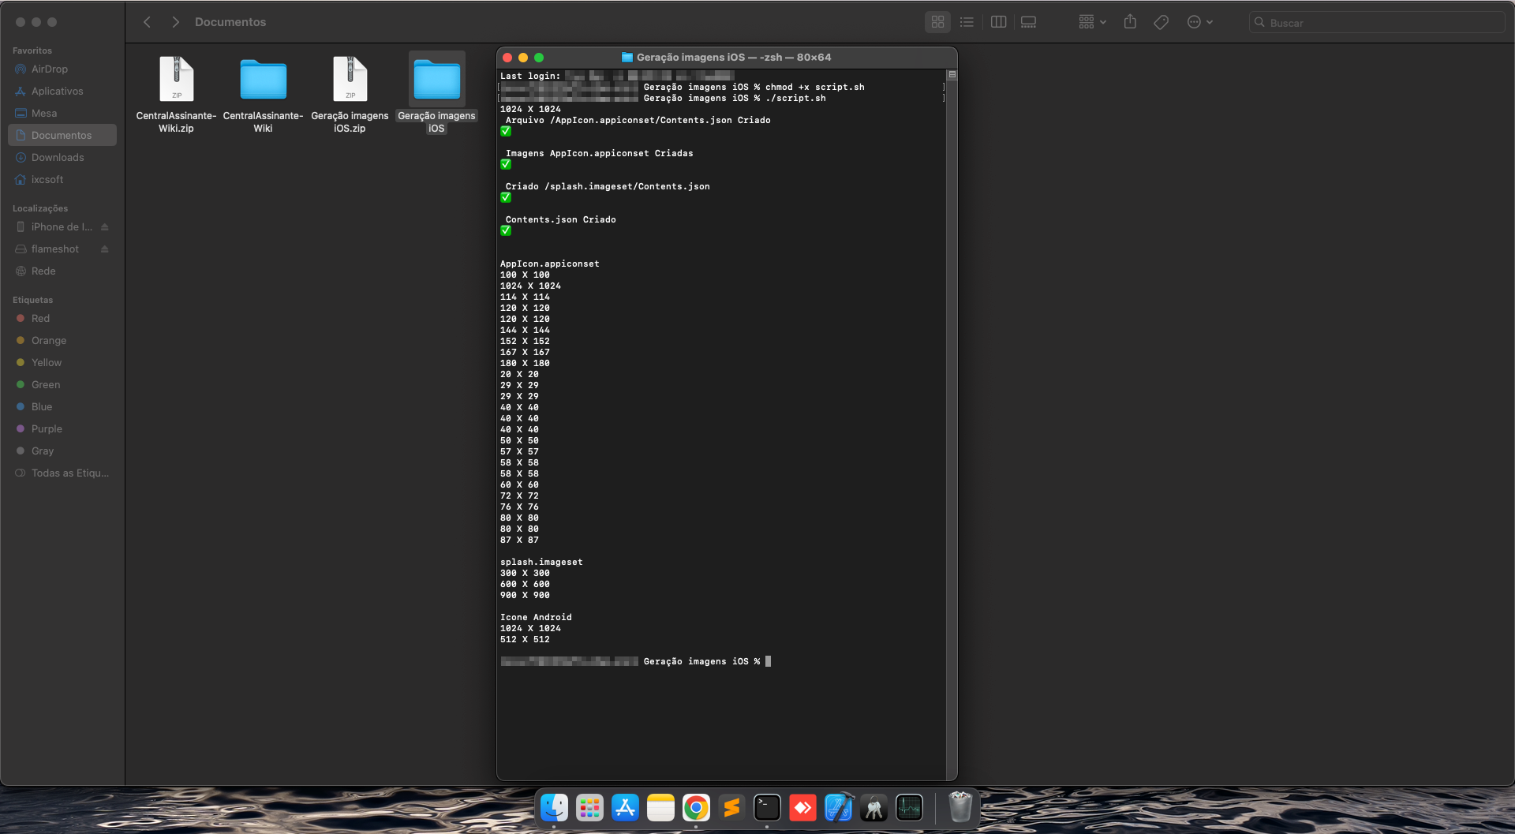
Task: Open Keychain Access from the Dock
Action: click(873, 808)
